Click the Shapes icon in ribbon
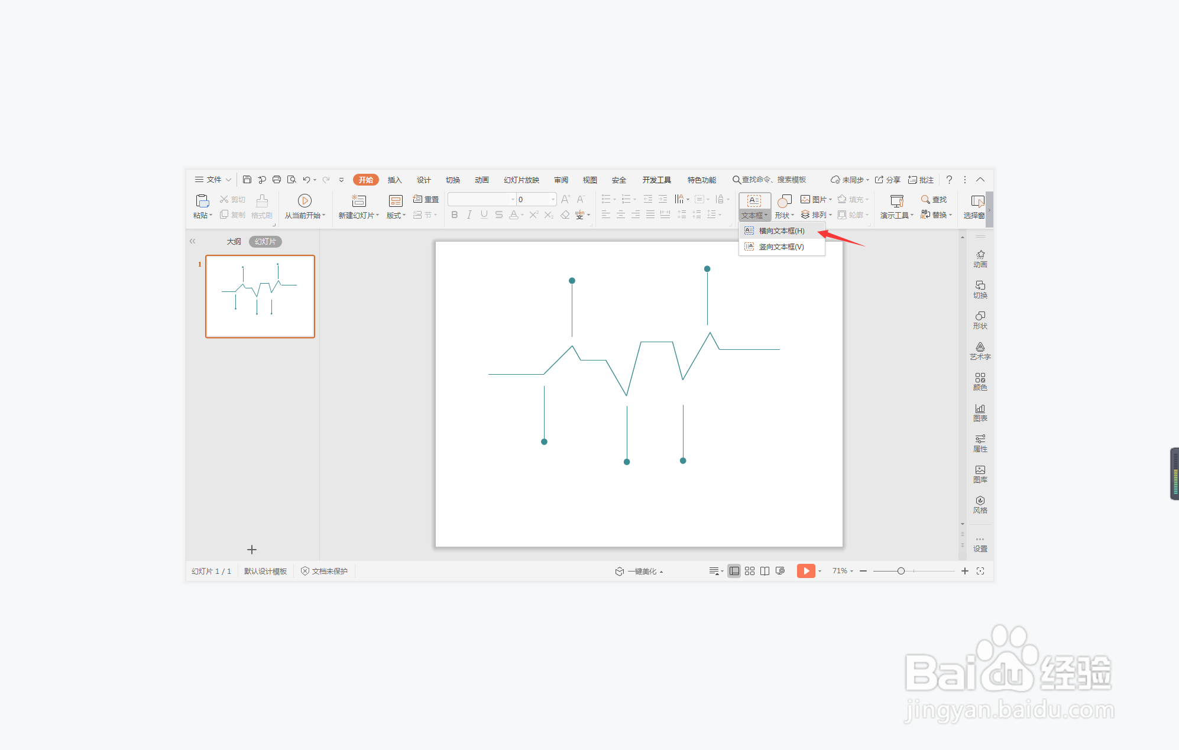The height and width of the screenshot is (750, 1179). [784, 201]
